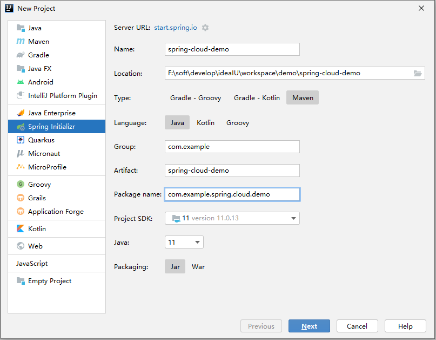Viewport: 436px width, 340px height.
Task: Choose the Micronaut project icon
Action: coord(21,154)
